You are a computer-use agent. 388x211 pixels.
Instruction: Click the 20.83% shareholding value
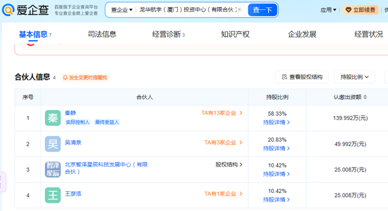point(277,140)
